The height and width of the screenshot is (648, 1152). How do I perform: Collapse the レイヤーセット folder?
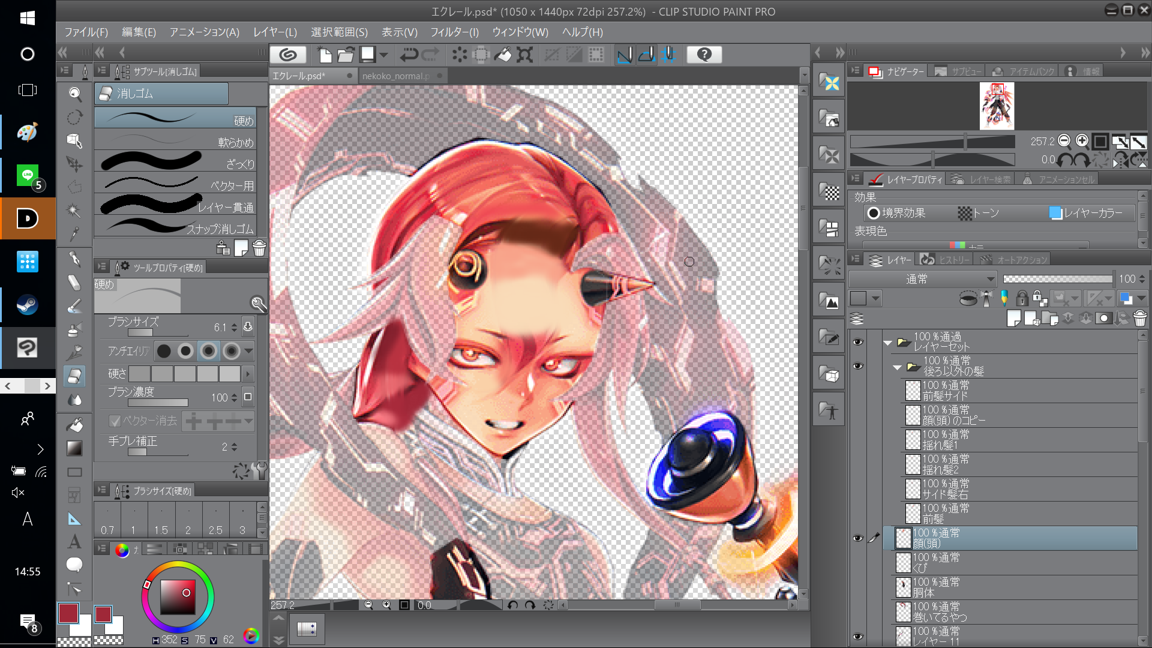point(888,343)
